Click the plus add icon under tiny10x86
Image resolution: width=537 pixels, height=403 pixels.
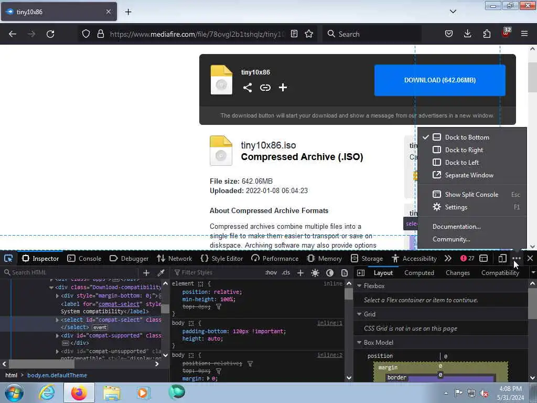(x=283, y=88)
